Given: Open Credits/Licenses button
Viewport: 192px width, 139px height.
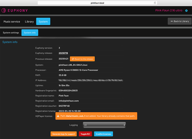Looking at the screenshot, I should click(x=103, y=134).
